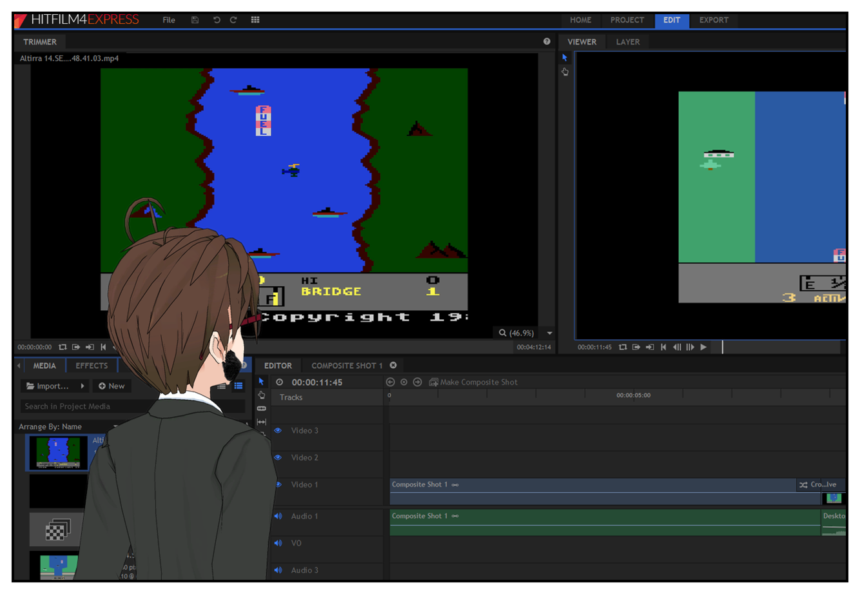Click the redo arrow icon
Viewport: 860px width, 594px height.
[233, 20]
